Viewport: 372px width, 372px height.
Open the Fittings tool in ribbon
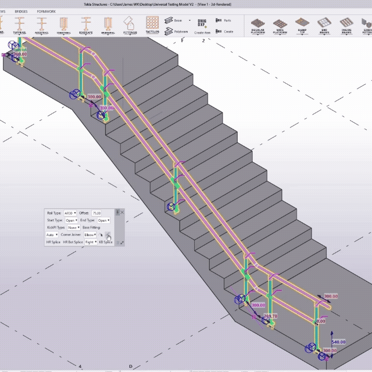coord(130,24)
